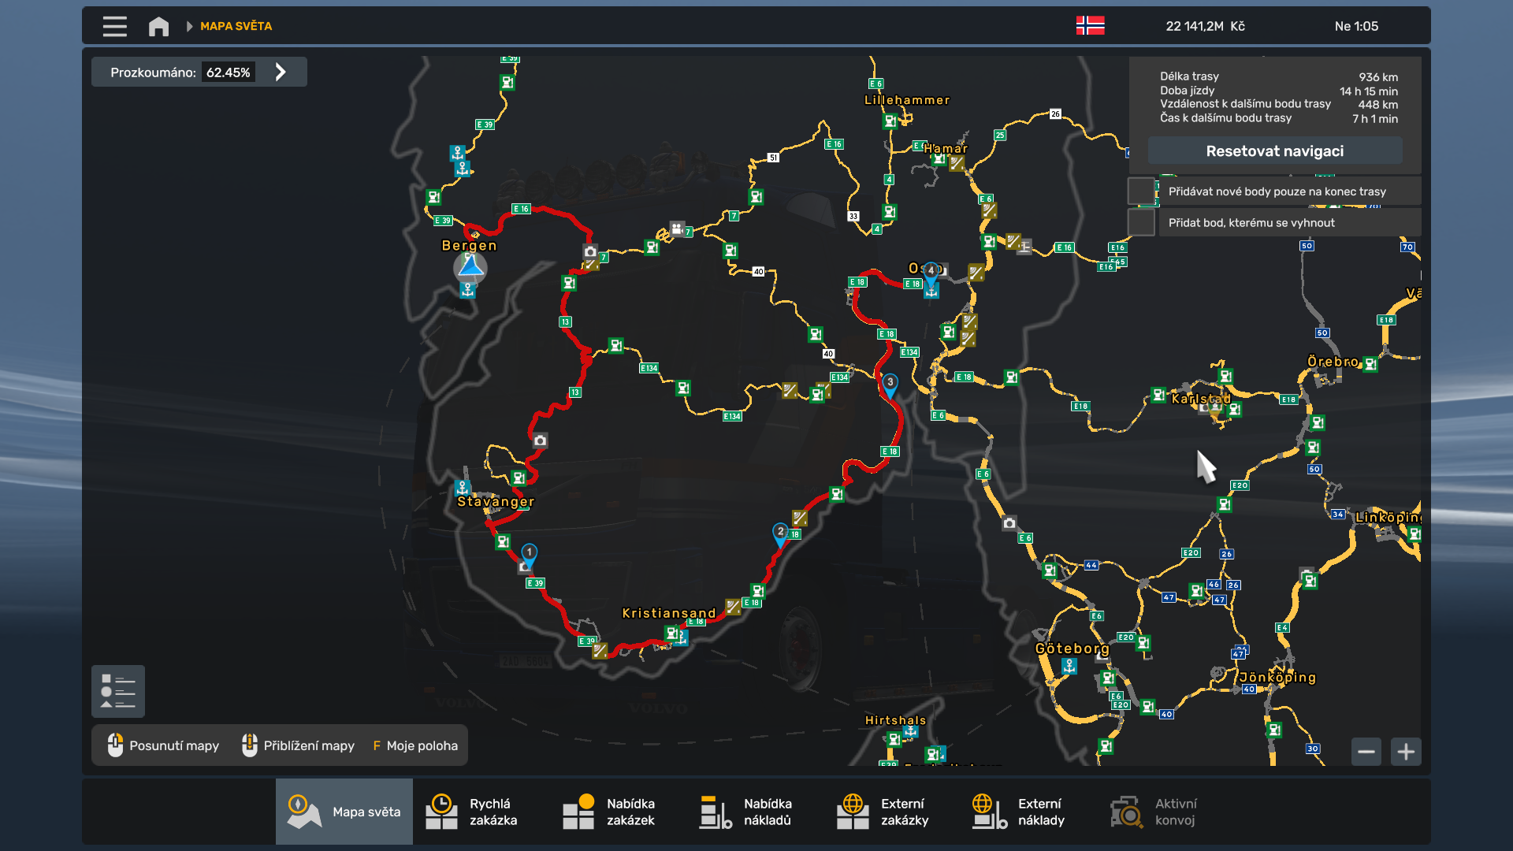
Task: Select route waypoint marker 1
Action: (x=530, y=553)
